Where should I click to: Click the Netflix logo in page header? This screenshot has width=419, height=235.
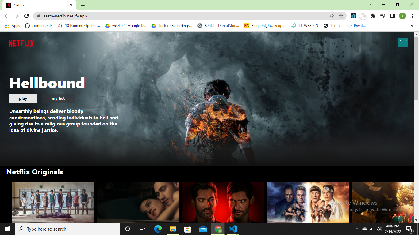21,43
